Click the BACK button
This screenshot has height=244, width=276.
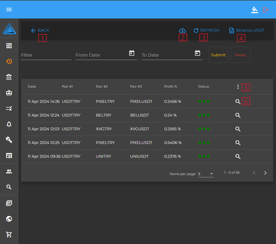pos(40,31)
